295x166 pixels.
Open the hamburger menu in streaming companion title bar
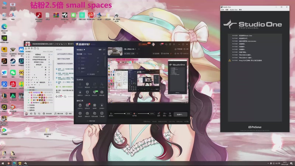174,44
